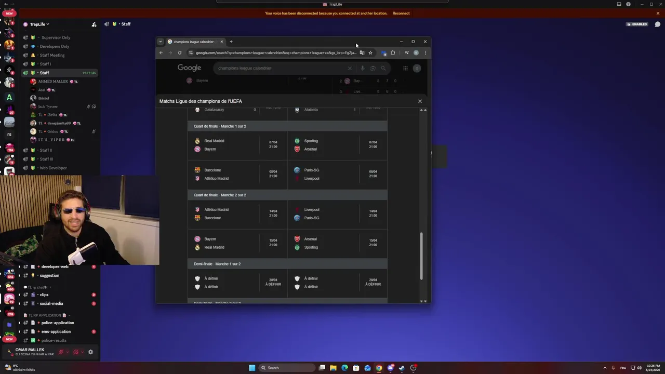Open Chrome three-dot menu
This screenshot has height=374, width=665.
[425, 52]
